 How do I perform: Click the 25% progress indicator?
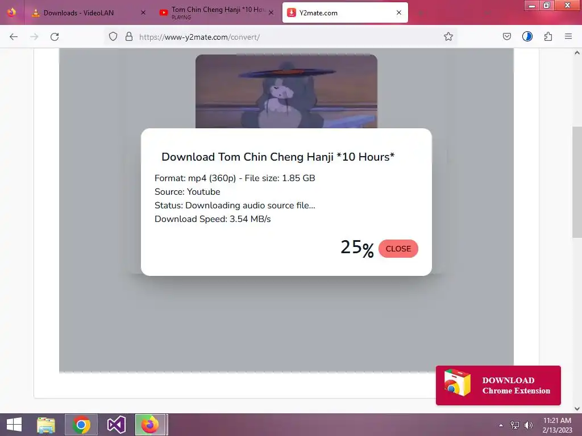tap(357, 248)
